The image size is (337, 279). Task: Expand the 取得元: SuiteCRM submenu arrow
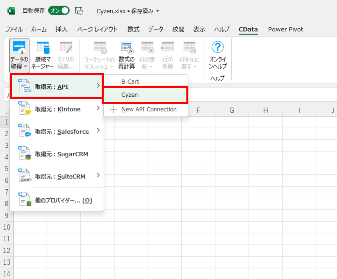tap(98, 175)
